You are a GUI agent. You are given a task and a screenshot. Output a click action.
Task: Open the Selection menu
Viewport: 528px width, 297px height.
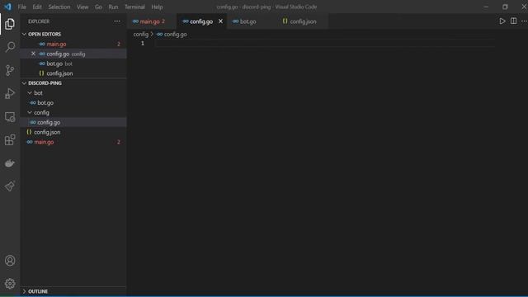click(59, 7)
